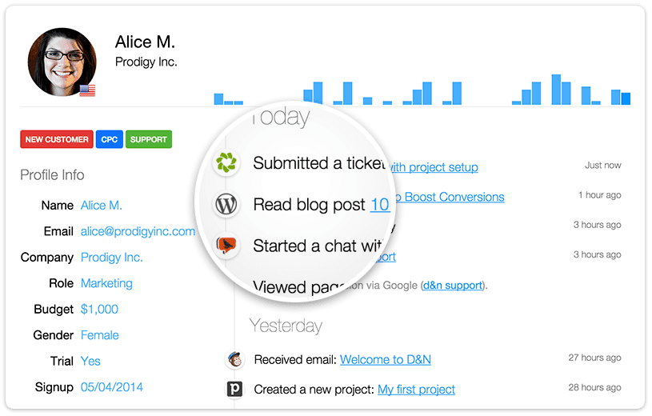Click the green Zendesk ticket icon
The height and width of the screenshot is (416, 652).
pyautogui.click(x=226, y=162)
